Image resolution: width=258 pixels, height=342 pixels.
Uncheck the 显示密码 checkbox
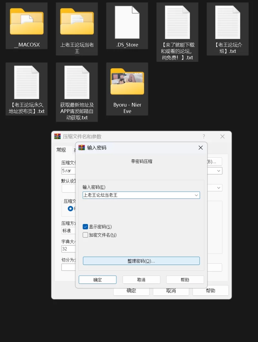point(85,227)
